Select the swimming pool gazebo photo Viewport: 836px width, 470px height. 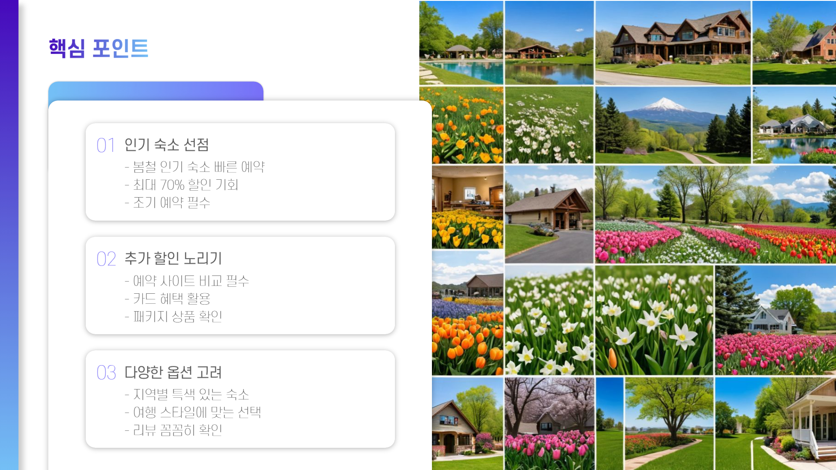[x=461, y=43]
